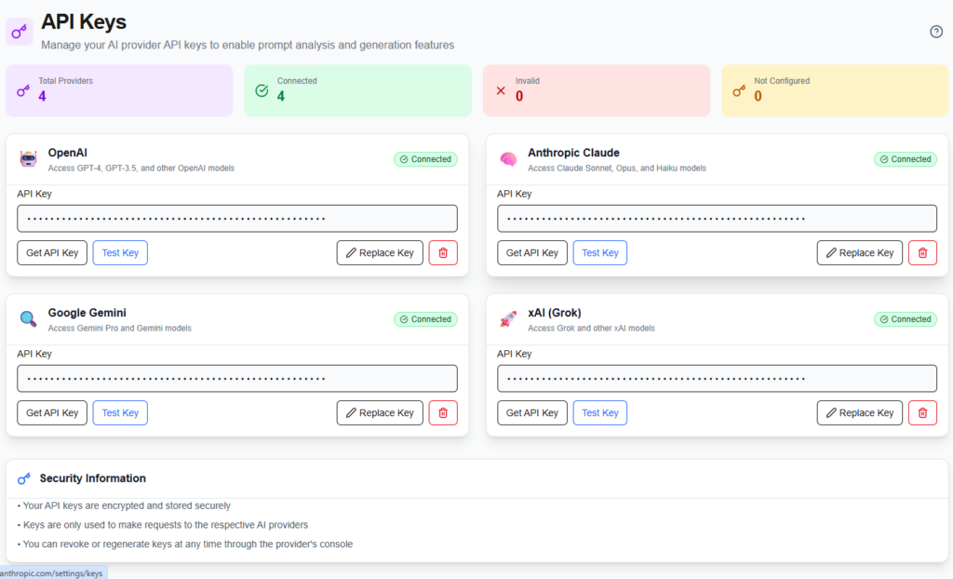Click the Google Gemini Connected badge

click(425, 319)
